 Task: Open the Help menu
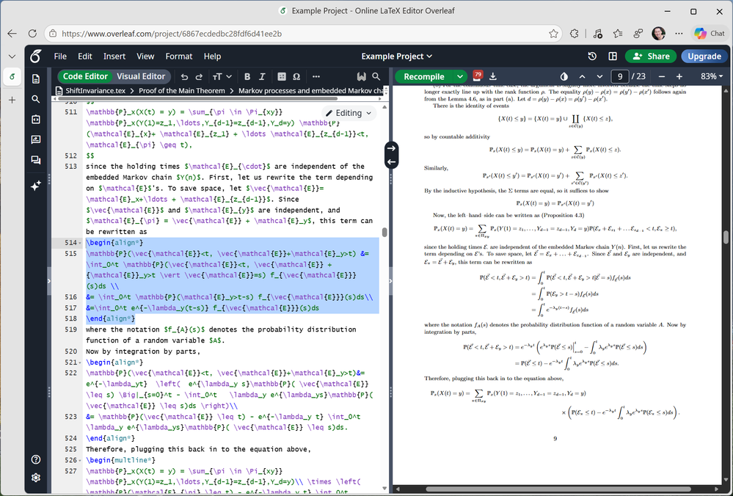point(212,56)
